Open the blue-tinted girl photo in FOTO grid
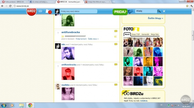This screenshot has width=194, height=108. (158, 52)
